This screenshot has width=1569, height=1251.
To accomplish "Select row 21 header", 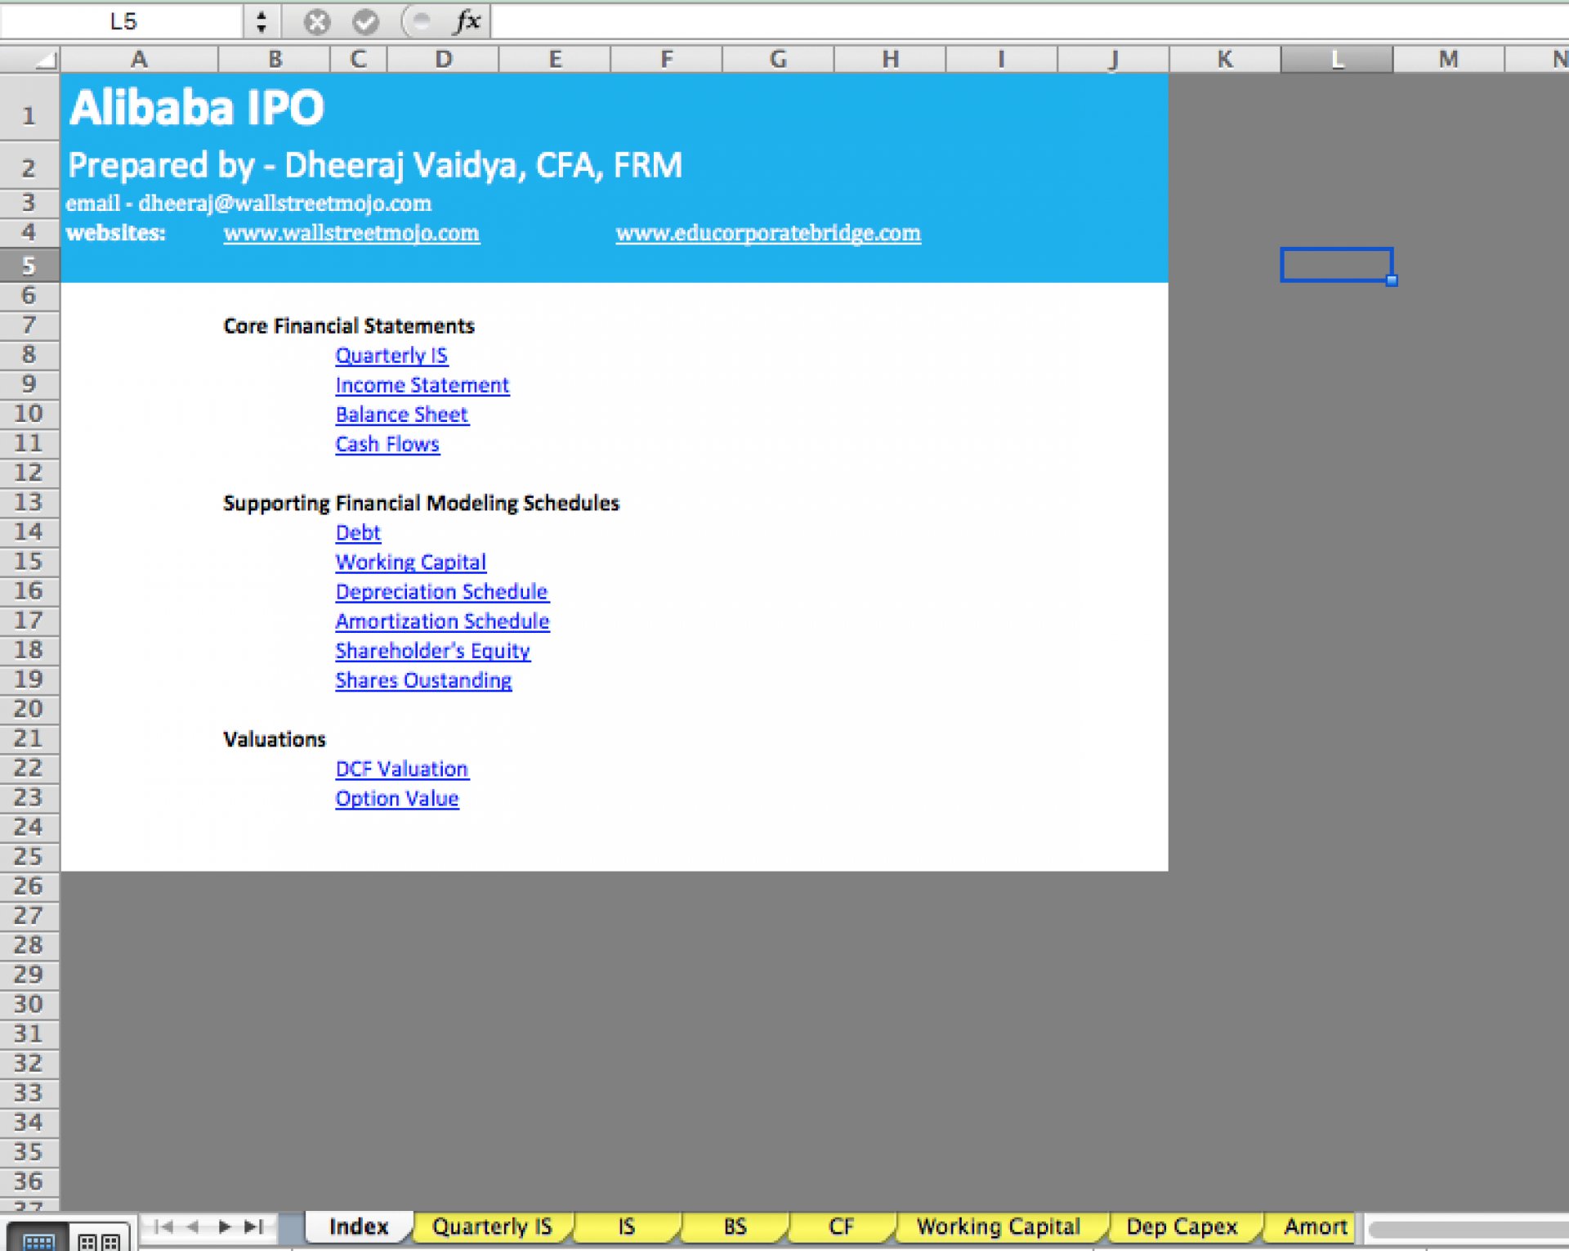I will [29, 738].
